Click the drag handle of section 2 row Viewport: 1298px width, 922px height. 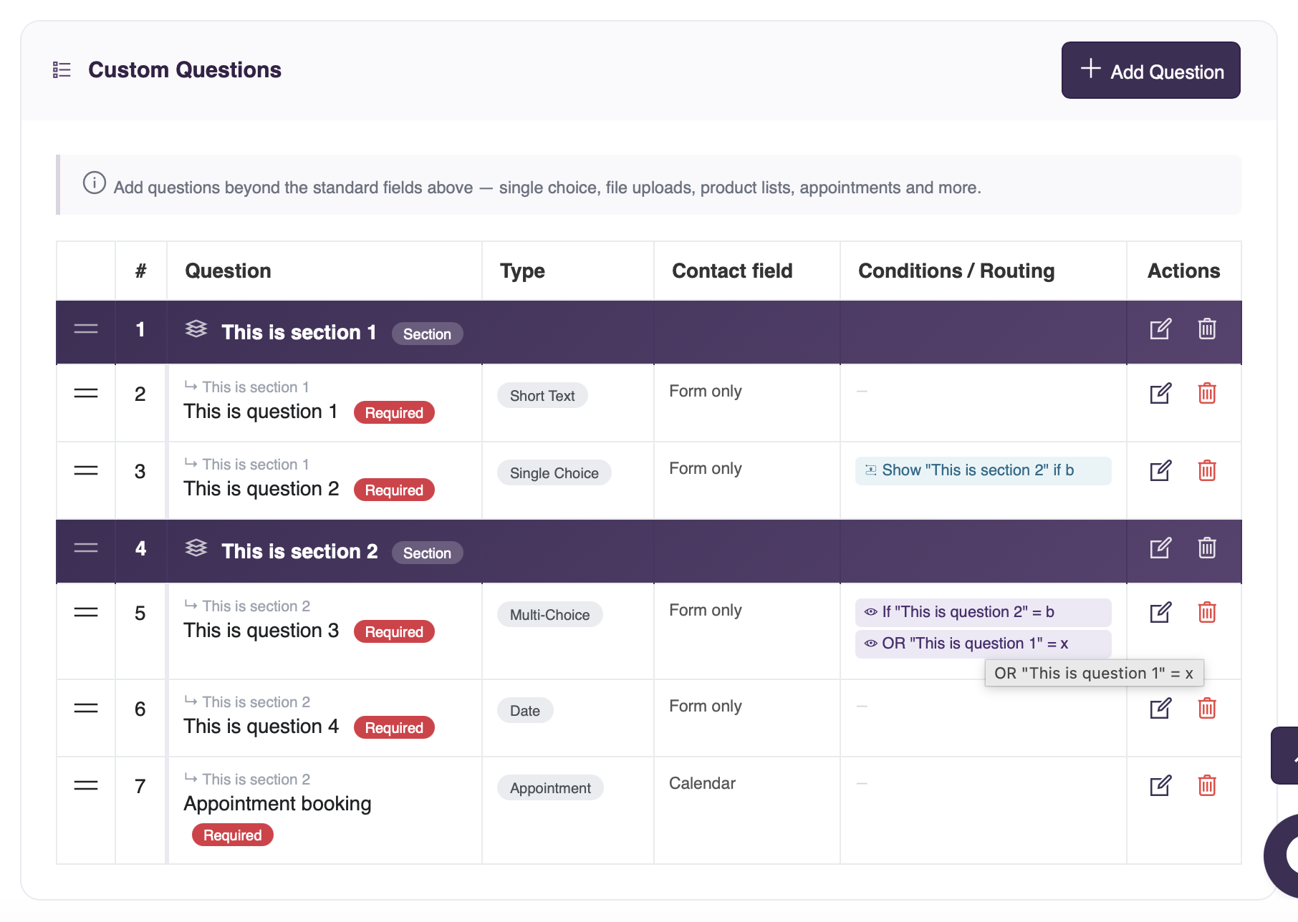[86, 548]
